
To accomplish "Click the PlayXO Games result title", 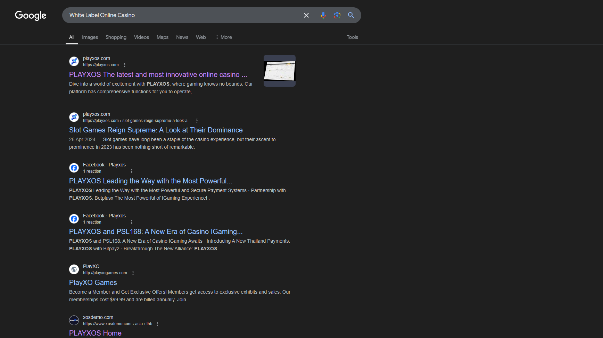I will (93, 283).
